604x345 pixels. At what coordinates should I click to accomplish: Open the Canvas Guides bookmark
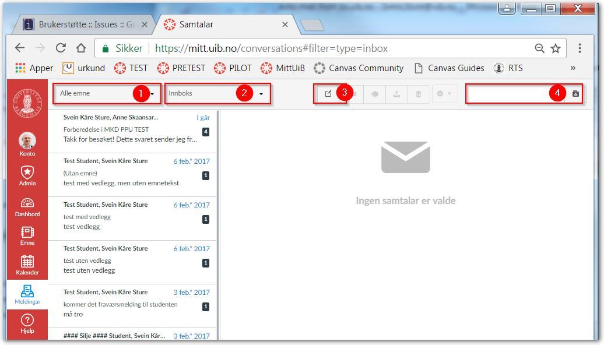coord(449,68)
